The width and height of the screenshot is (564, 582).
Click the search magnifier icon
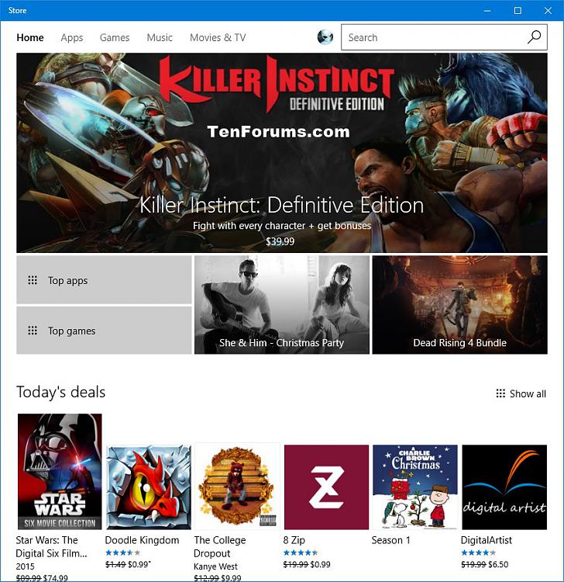pyautogui.click(x=534, y=37)
